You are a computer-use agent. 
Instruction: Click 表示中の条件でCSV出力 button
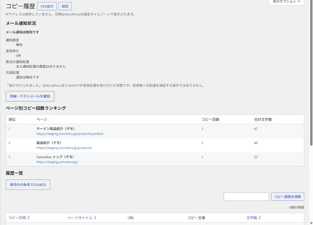[28, 185]
